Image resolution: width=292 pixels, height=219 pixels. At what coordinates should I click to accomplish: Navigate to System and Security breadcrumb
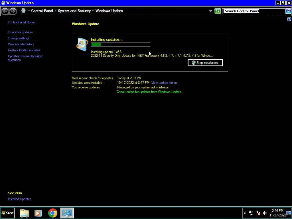[x=74, y=11]
